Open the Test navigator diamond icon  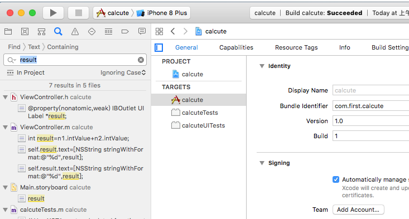point(92,32)
